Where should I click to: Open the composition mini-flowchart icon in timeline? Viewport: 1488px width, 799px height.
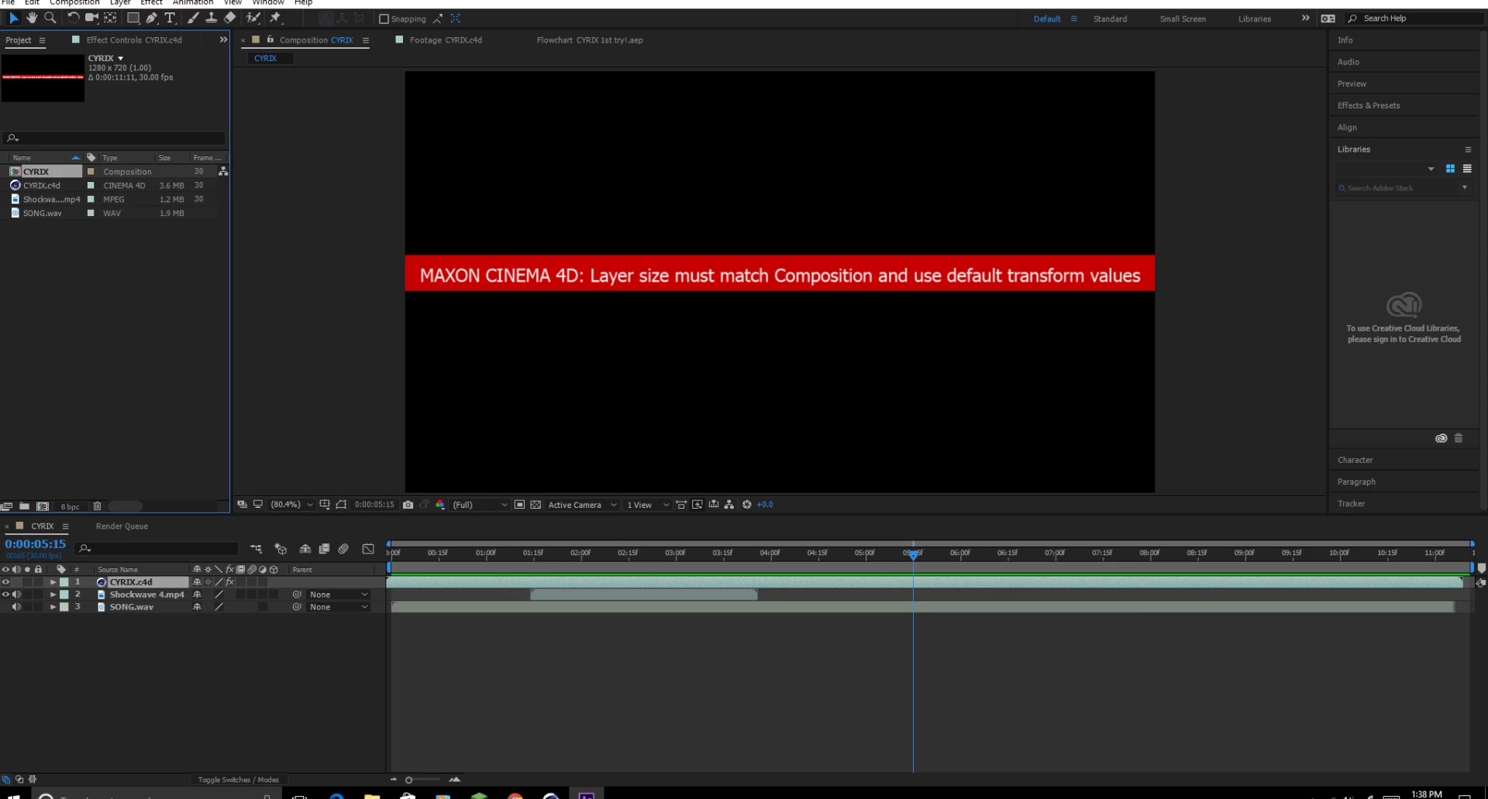(256, 549)
